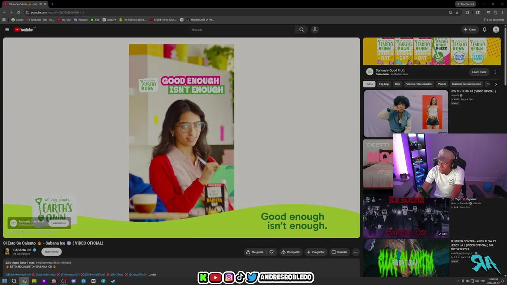
Task: Click the Preguntar button
Action: (316, 252)
